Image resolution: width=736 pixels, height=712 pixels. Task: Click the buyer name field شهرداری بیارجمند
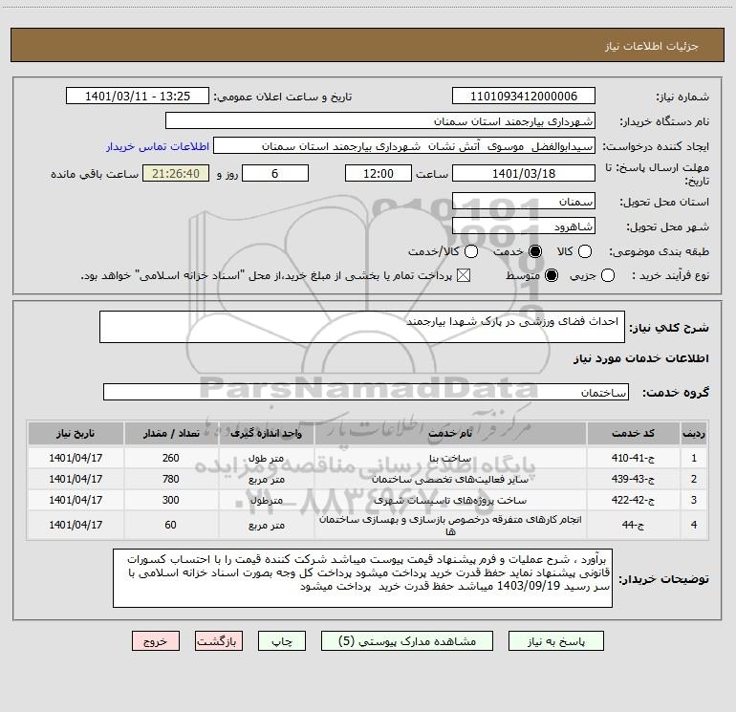pyautogui.click(x=380, y=120)
